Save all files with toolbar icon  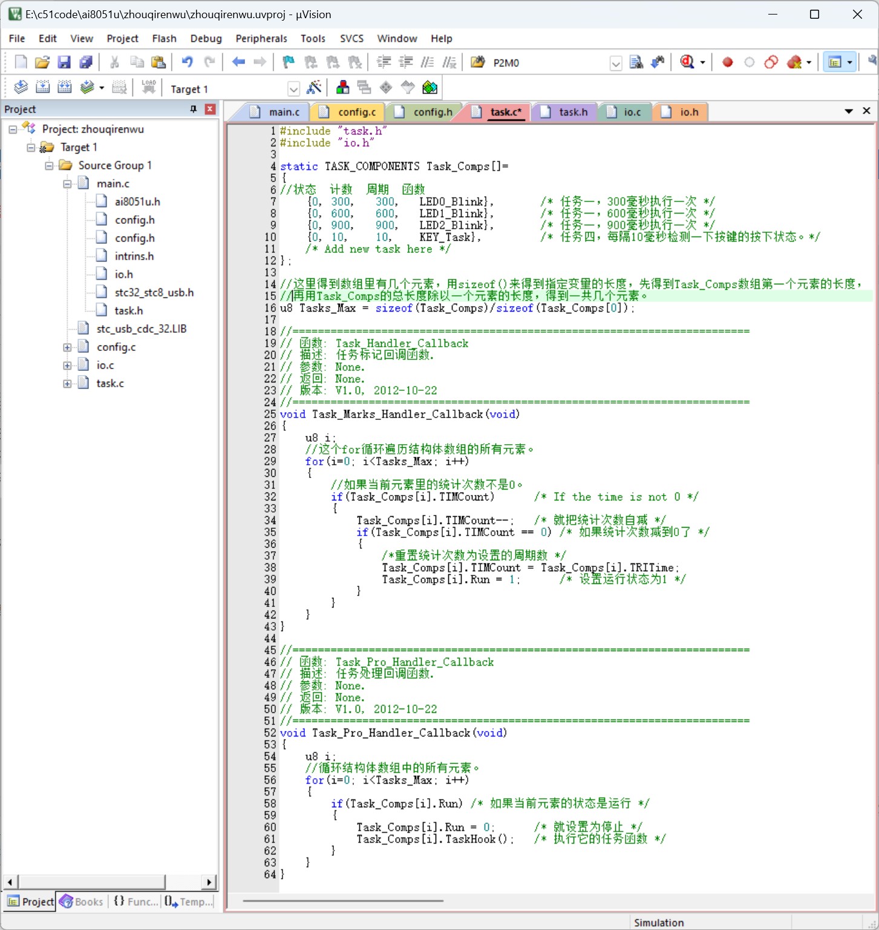click(x=86, y=62)
